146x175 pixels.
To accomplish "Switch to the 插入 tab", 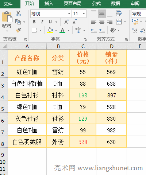I will [x=49, y=4].
